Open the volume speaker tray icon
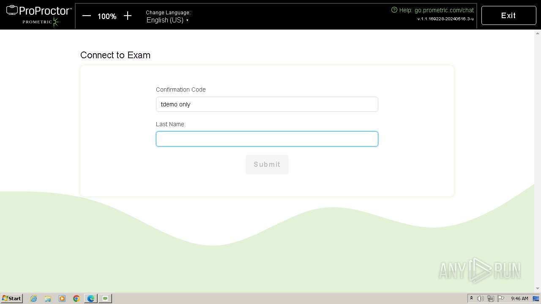Viewport: 541px width, 304px height. 481,299
